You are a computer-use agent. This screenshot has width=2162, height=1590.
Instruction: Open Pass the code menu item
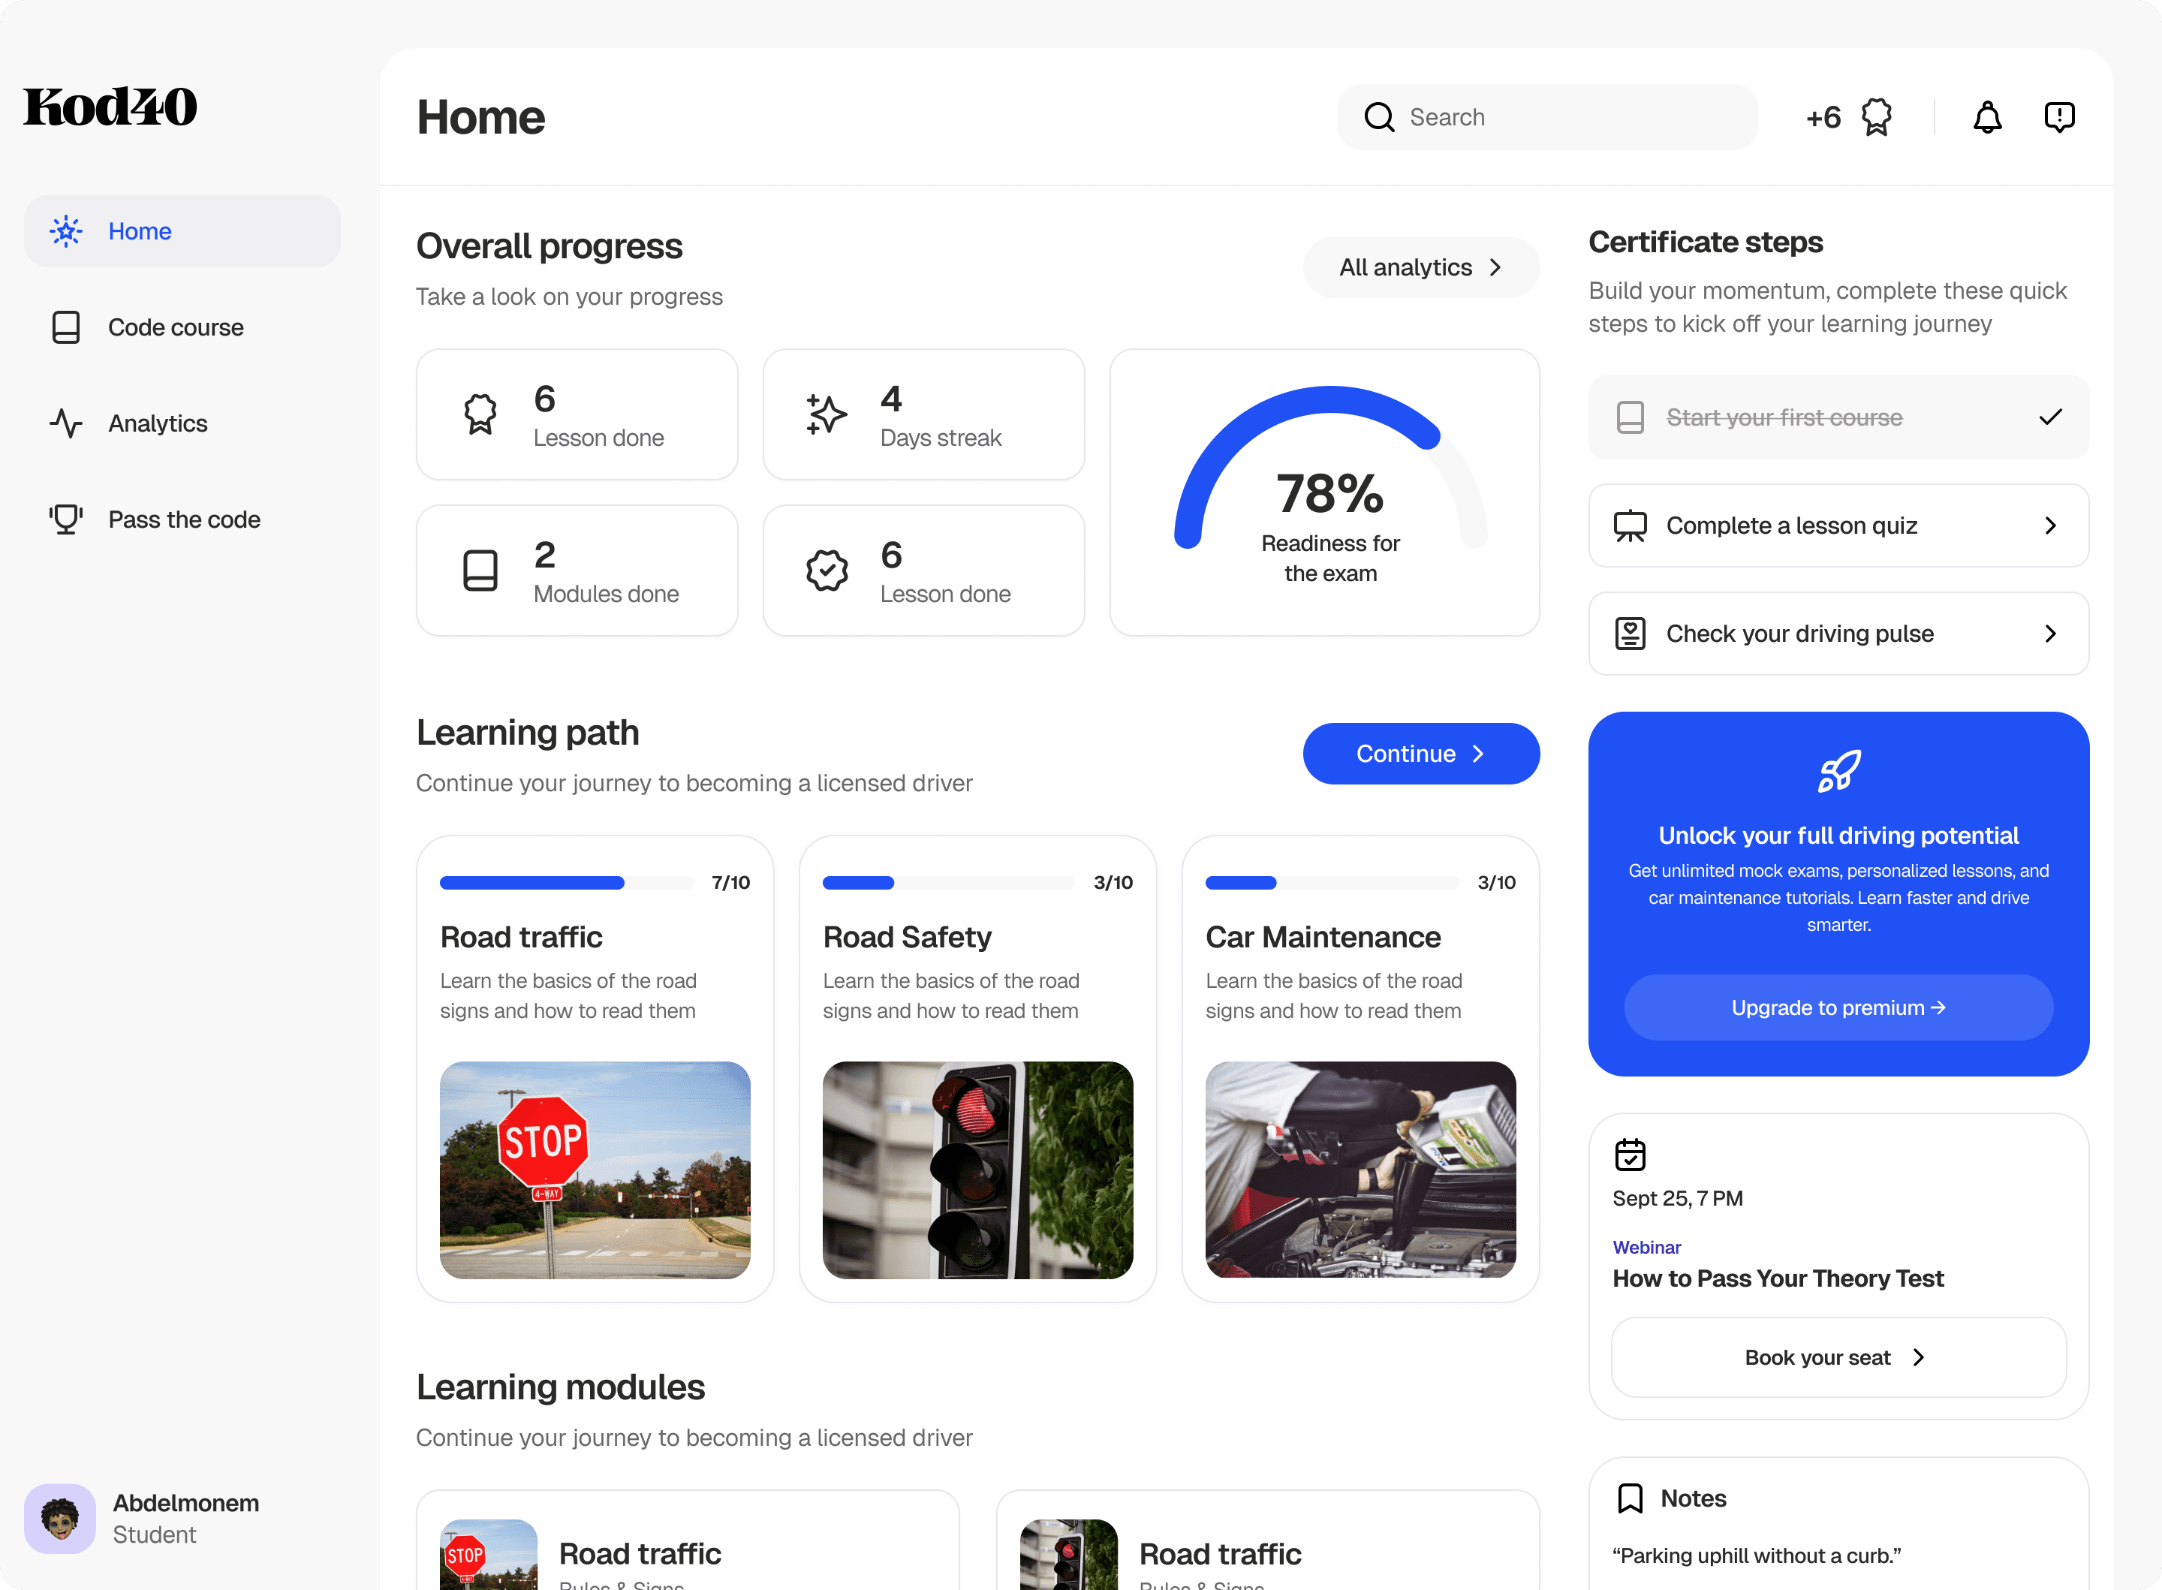[183, 519]
